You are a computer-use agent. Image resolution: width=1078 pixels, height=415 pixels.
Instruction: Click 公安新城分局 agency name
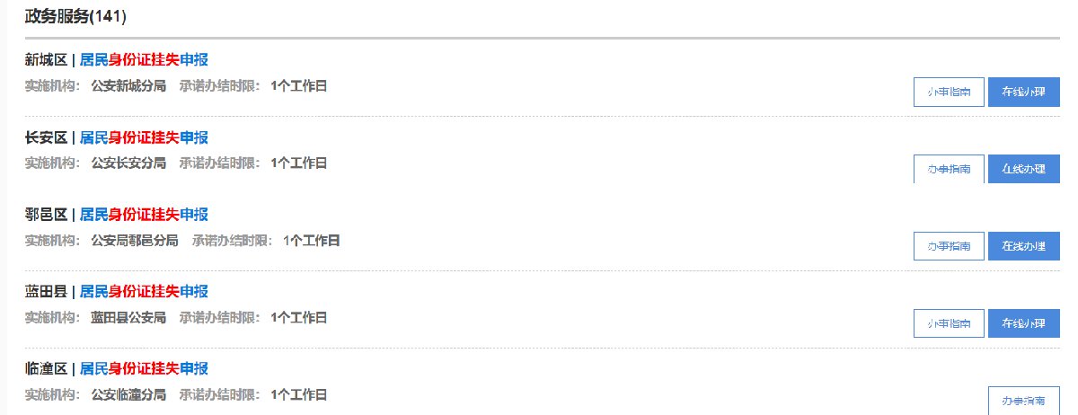(128, 86)
